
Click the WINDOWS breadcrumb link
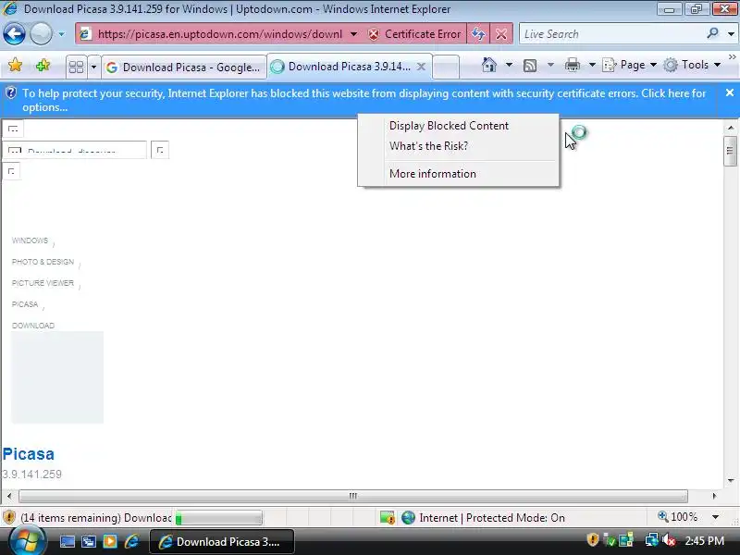point(30,240)
